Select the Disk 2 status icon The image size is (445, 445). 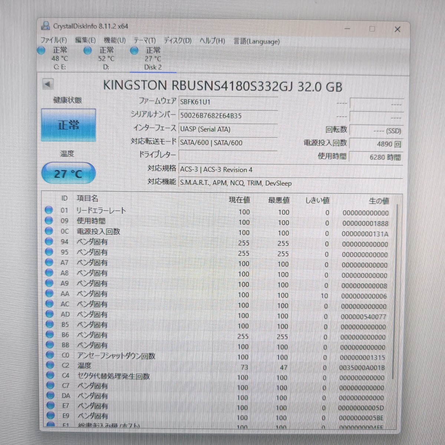tap(134, 50)
